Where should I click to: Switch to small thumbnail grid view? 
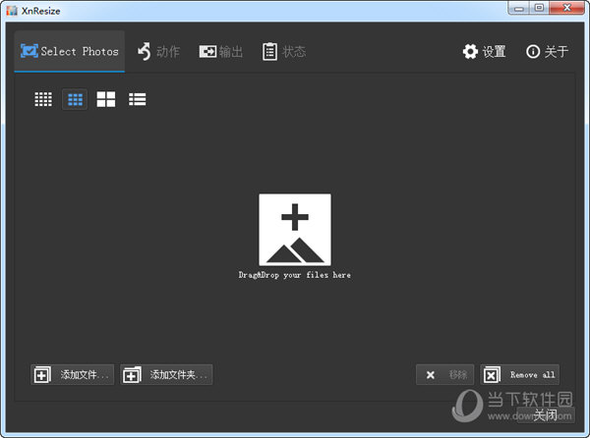(43, 99)
